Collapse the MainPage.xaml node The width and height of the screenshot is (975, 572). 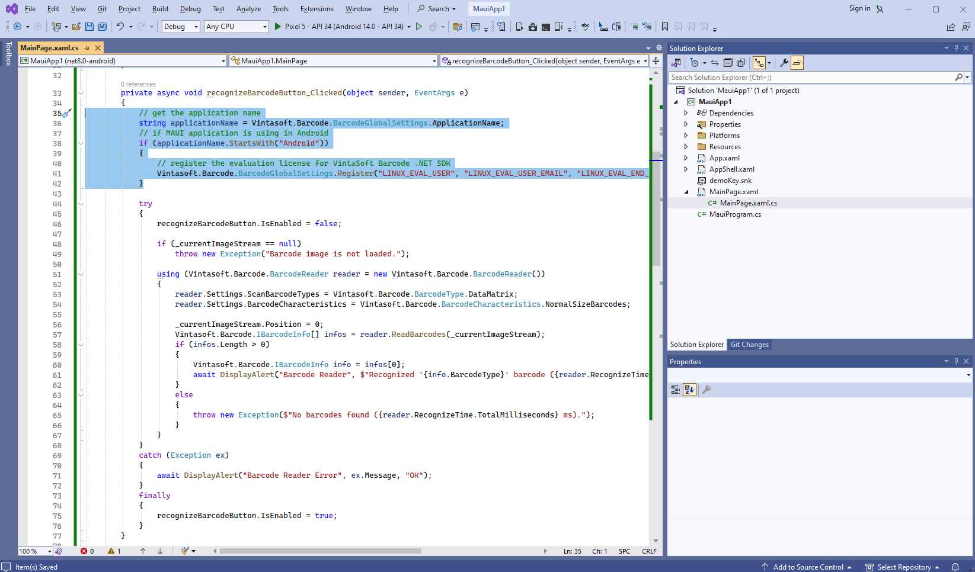tap(686, 192)
